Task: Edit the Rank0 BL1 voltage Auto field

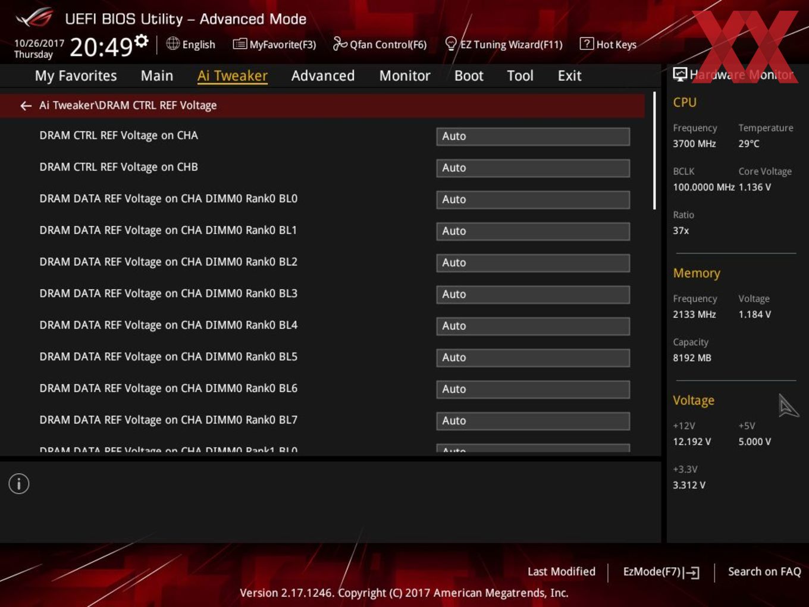Action: click(533, 231)
